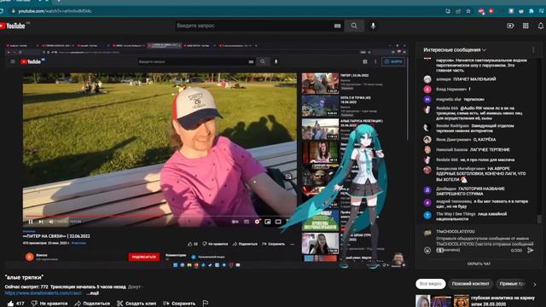Image resolution: width=546 pixels, height=307 pixels.
Task: Share the stream via "Поделиться"
Action: point(92,304)
